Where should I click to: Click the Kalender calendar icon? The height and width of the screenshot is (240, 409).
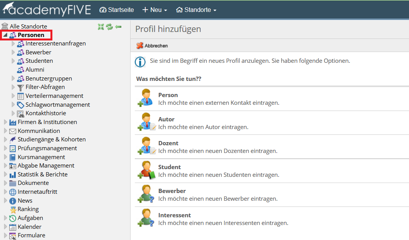point(13,227)
